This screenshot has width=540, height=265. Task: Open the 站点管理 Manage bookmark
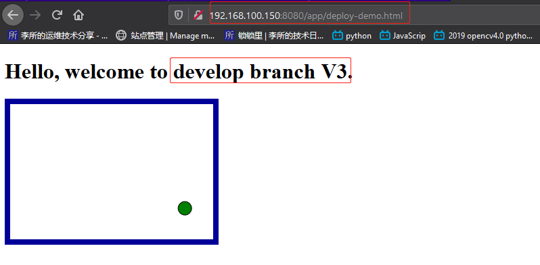coord(165,35)
